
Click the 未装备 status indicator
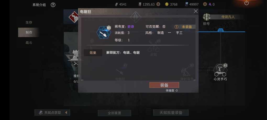(185, 27)
